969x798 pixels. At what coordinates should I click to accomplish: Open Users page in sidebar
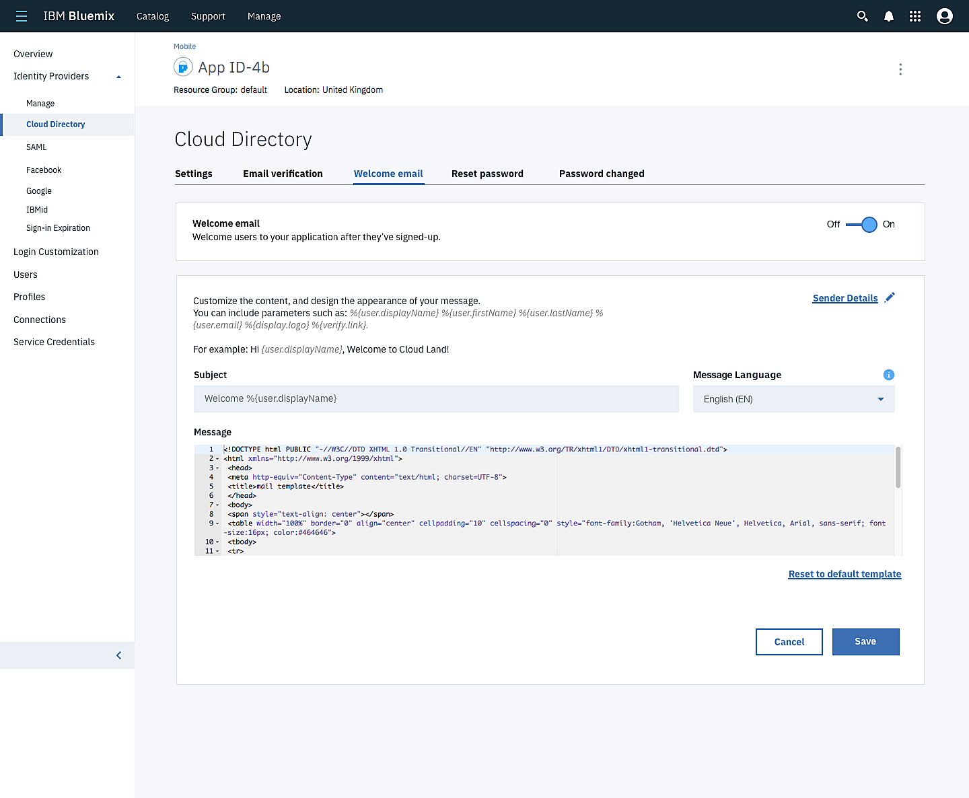26,275
